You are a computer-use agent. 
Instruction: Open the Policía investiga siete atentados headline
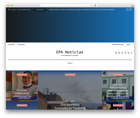118,92
